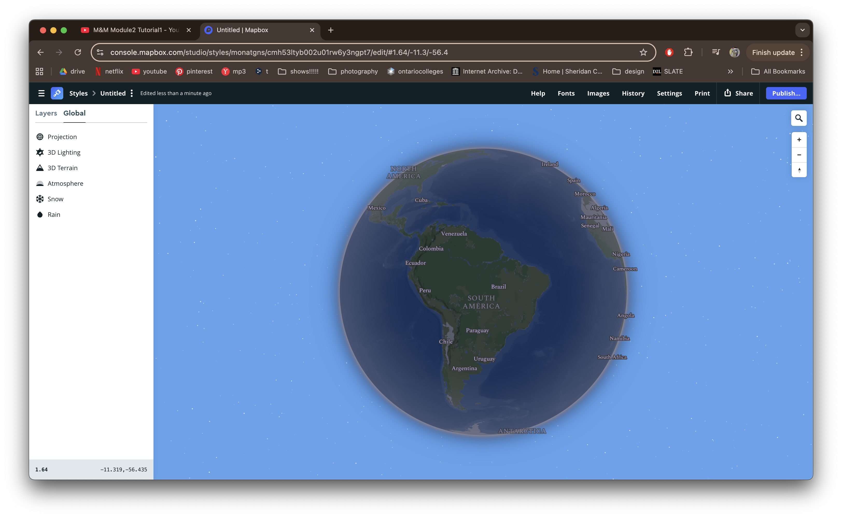The width and height of the screenshot is (842, 518).
Task: Open the Fonts manager
Action: point(566,93)
